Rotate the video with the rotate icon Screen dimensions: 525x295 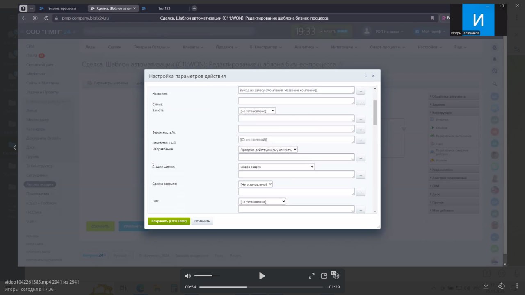(x=501, y=286)
